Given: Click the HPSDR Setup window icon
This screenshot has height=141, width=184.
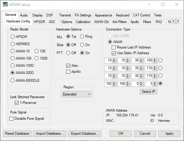Looking at the screenshot, I should 5,5.
